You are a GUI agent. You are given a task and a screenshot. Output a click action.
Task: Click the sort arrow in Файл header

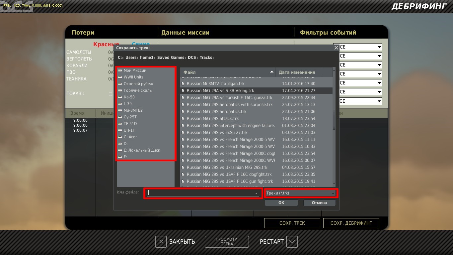pos(272,72)
